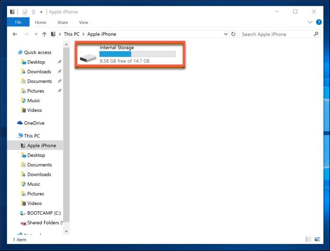
Task: Select BOOTCAMP (C:) in navigation pane
Action: (x=44, y=213)
